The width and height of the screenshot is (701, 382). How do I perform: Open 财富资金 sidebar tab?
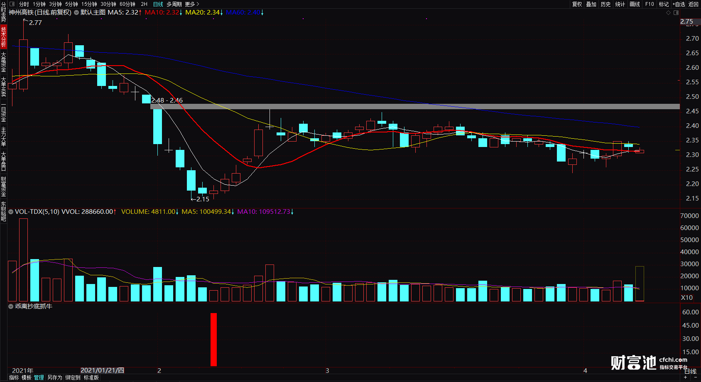pyautogui.click(x=3, y=186)
